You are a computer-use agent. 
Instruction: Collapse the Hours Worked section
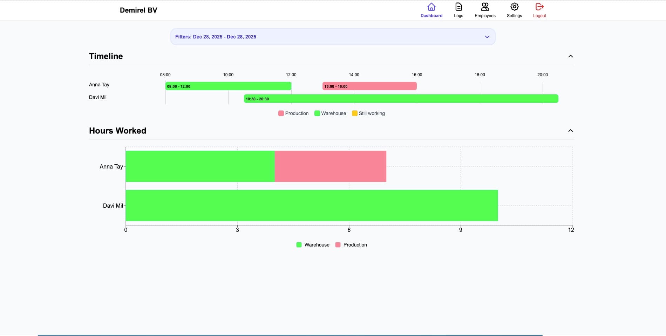(x=571, y=130)
